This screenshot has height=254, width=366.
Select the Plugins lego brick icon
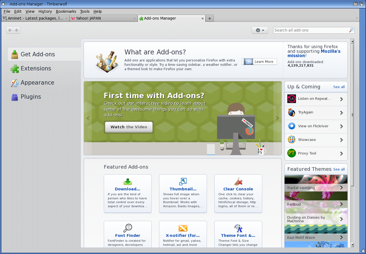point(15,97)
